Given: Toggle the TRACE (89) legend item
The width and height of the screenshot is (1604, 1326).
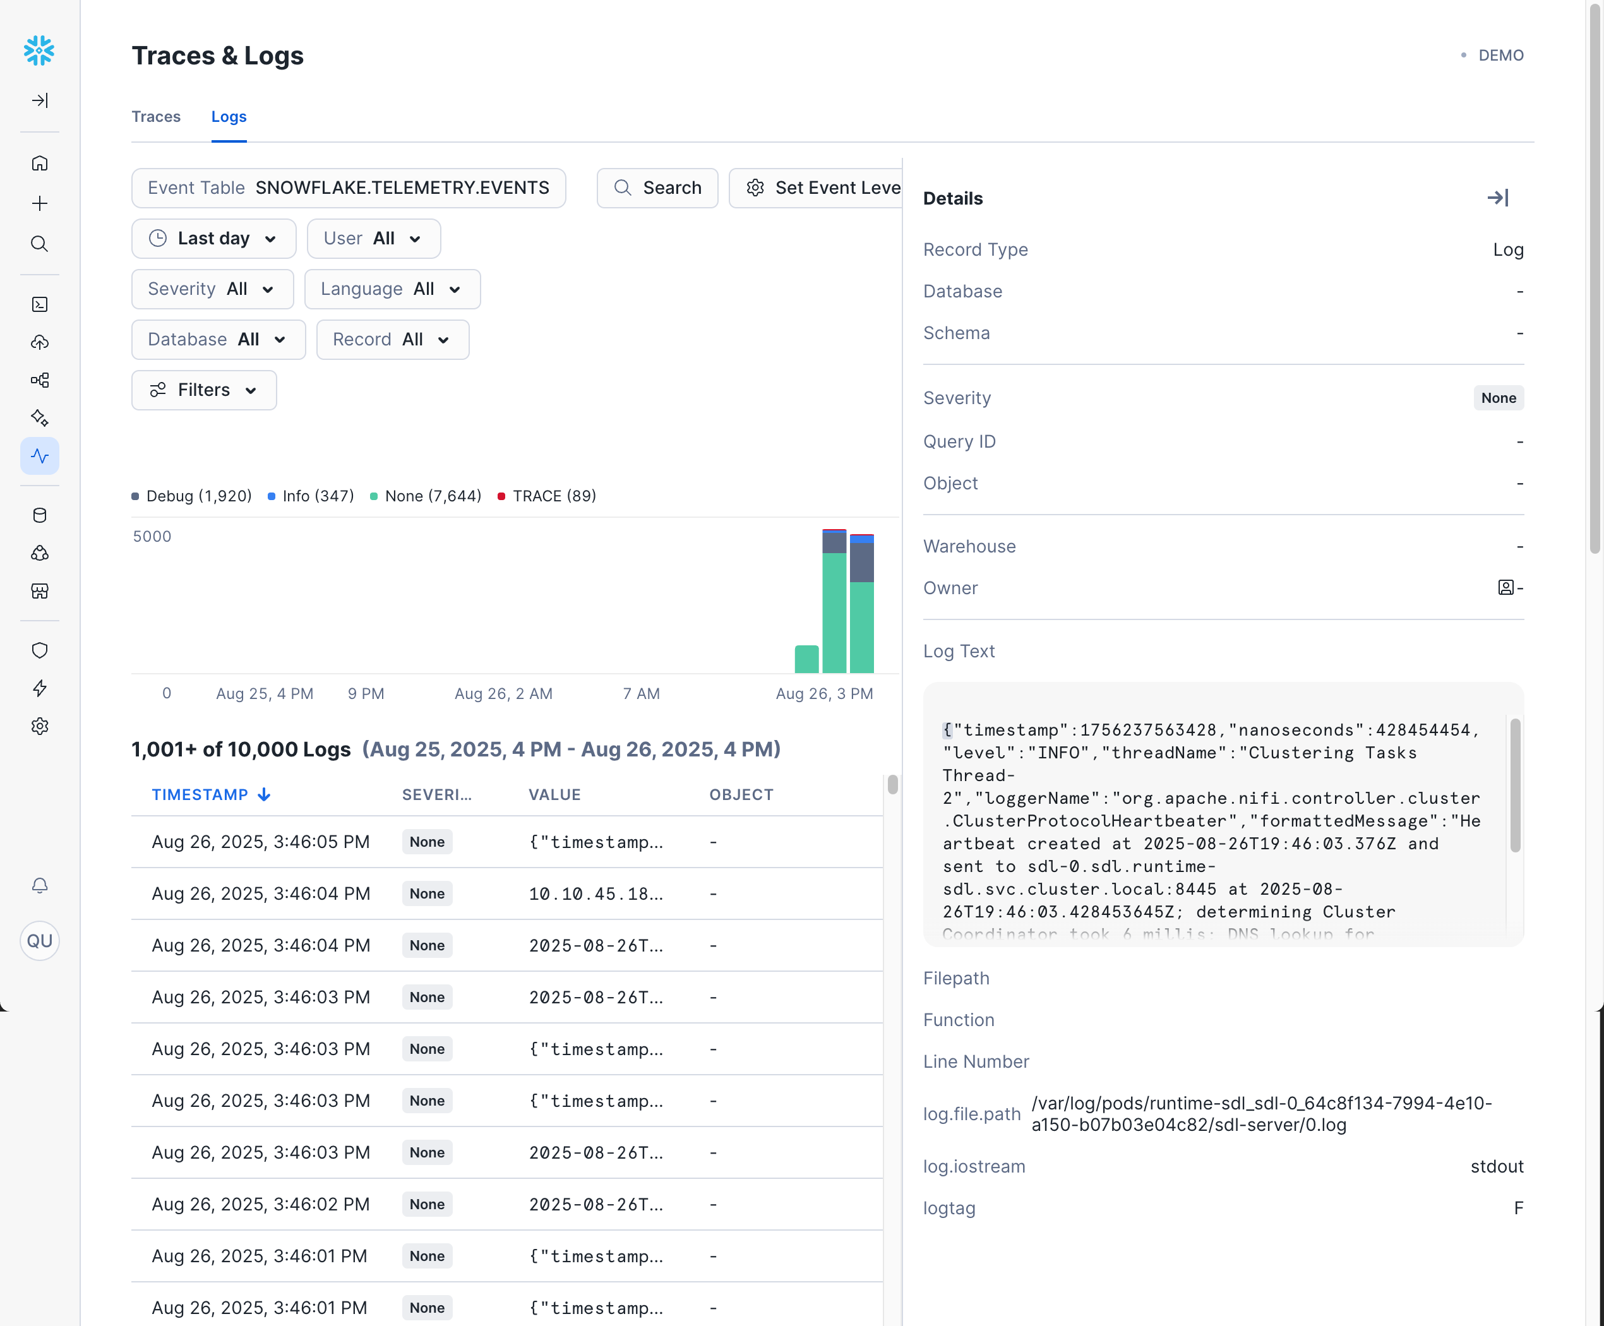Looking at the screenshot, I should (546, 496).
